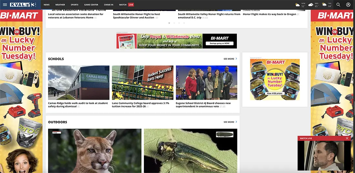This screenshot has height=173, width=355.
Task: Click the red LIVE badge
Action: tap(131, 5)
